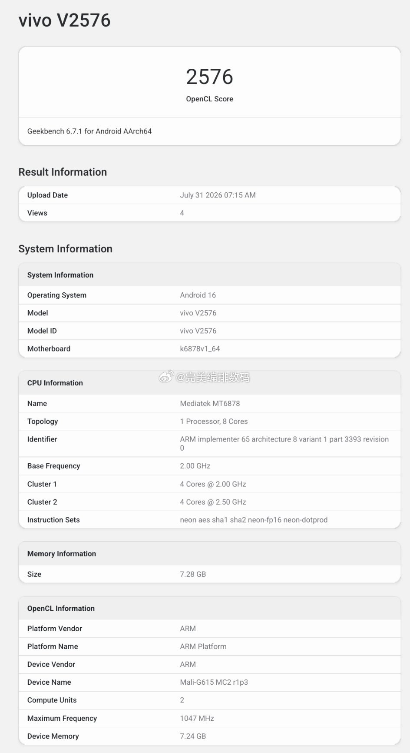Select the OpenCL score 2576
The width and height of the screenshot is (410, 753).
[210, 77]
